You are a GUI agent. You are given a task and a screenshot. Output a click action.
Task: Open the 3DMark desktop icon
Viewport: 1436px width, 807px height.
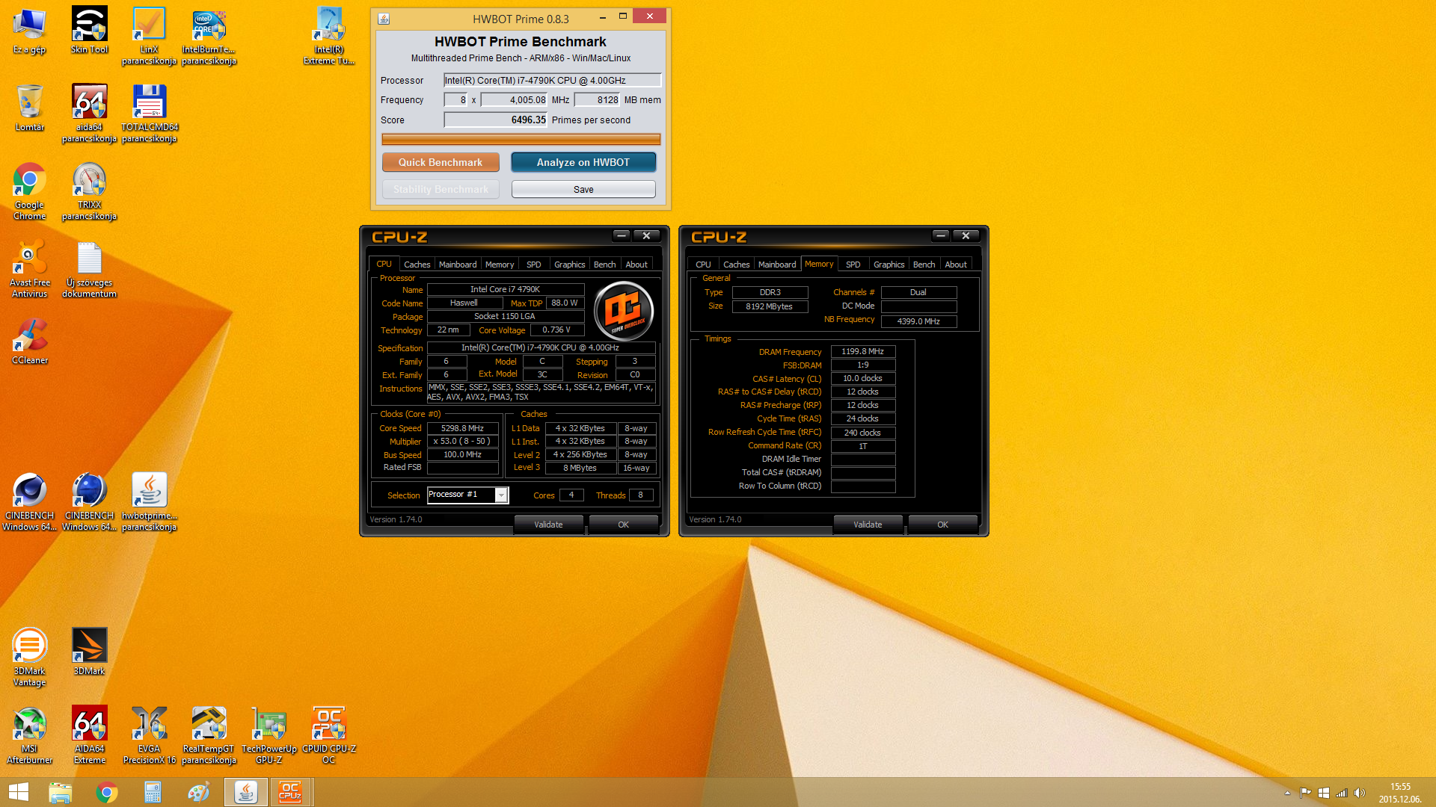click(x=89, y=652)
